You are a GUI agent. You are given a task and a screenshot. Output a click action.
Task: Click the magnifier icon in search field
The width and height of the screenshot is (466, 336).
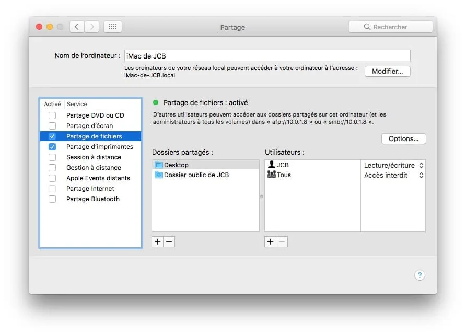(367, 27)
